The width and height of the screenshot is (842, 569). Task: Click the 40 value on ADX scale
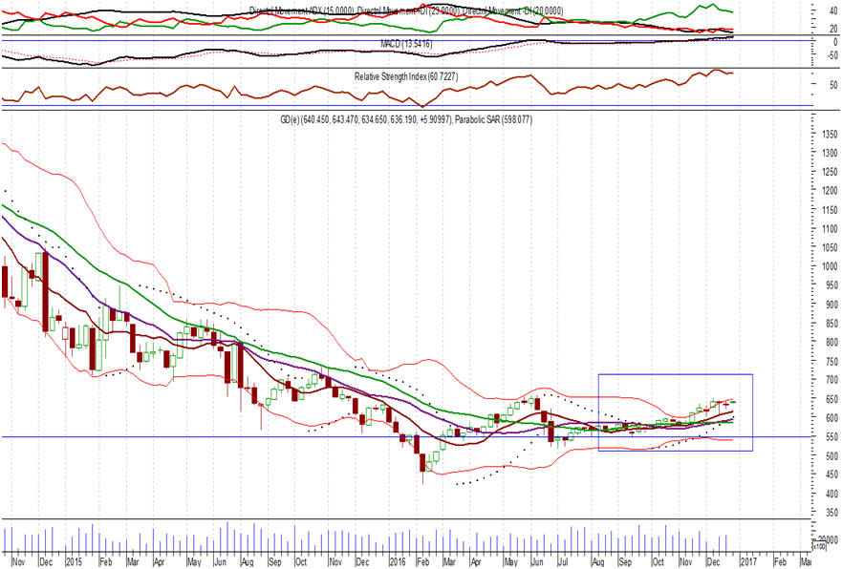pos(833,11)
